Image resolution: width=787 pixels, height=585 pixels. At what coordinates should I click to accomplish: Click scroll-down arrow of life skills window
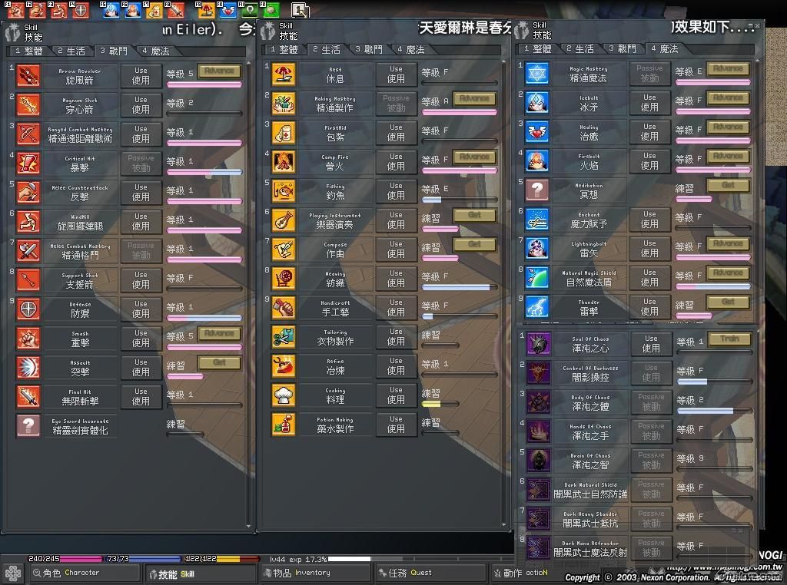tap(503, 525)
